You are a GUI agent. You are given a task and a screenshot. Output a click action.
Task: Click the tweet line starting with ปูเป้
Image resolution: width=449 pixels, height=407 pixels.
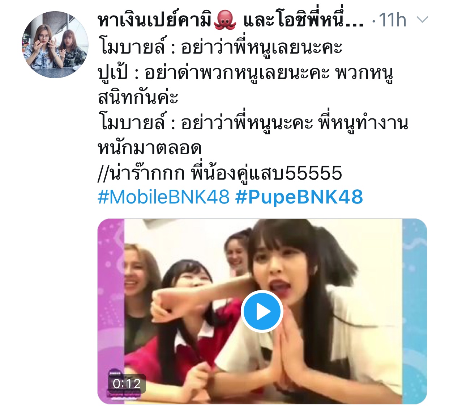[x=245, y=73]
